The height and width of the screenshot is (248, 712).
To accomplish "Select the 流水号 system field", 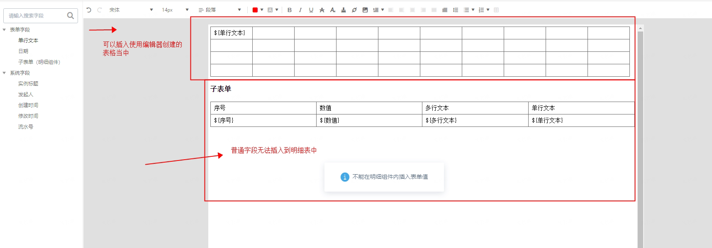I will pyautogui.click(x=26, y=127).
